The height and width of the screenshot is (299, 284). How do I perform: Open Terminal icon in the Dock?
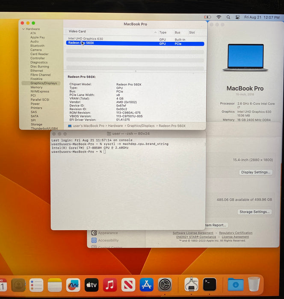(x=210, y=284)
